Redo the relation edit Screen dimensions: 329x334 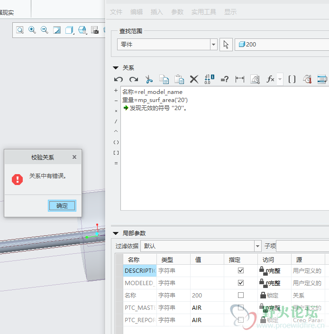[134, 79]
